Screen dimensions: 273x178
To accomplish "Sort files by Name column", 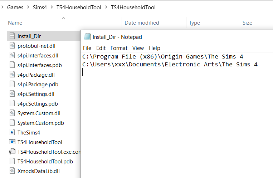I will (15, 23).
